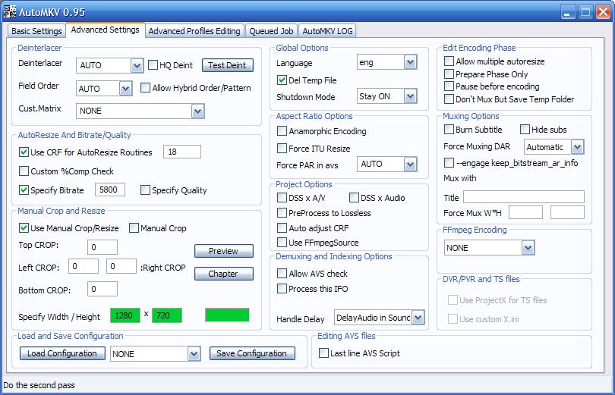The image size is (615, 395).
Task: Check Last line AVS Script
Action: [323, 353]
